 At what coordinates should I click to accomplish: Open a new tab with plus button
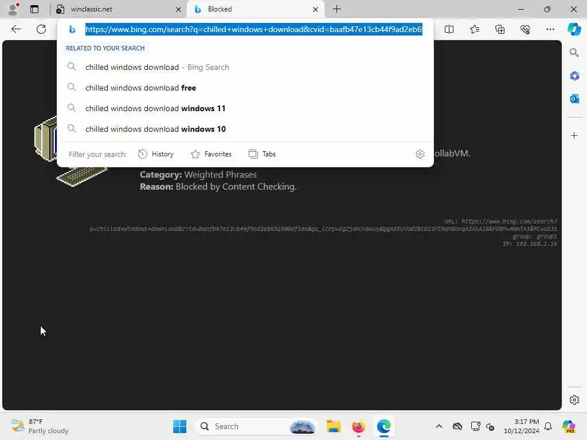pyautogui.click(x=336, y=9)
